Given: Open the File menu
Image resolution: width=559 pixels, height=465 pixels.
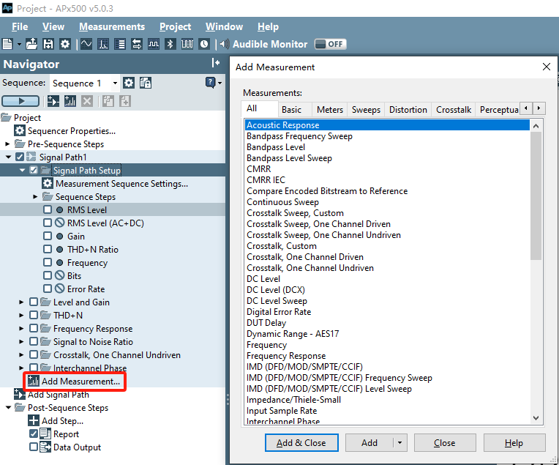Looking at the screenshot, I should [x=20, y=27].
